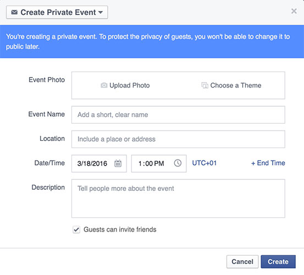Focus the Location address field
The width and height of the screenshot is (304, 275).
tap(178, 139)
